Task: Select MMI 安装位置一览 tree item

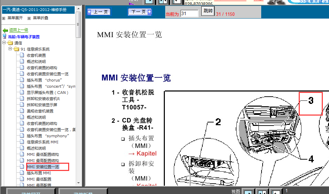Action: pos(43,167)
